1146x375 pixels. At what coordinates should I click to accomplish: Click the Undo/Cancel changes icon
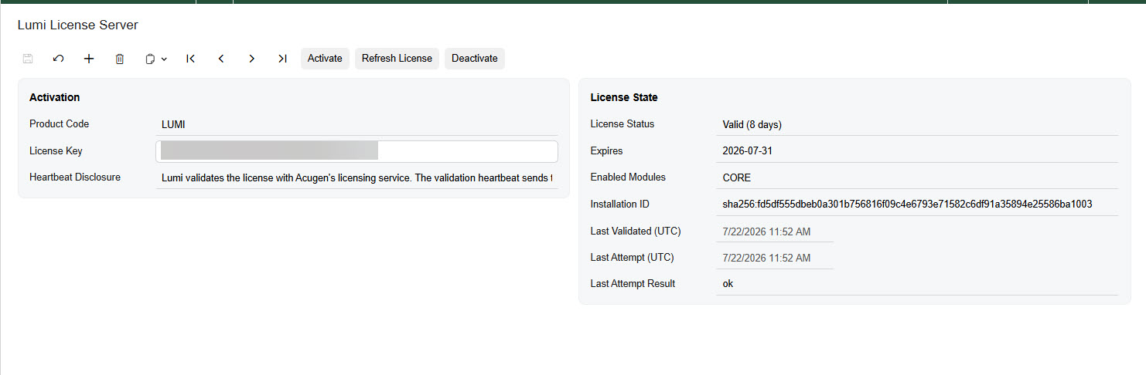(x=58, y=59)
